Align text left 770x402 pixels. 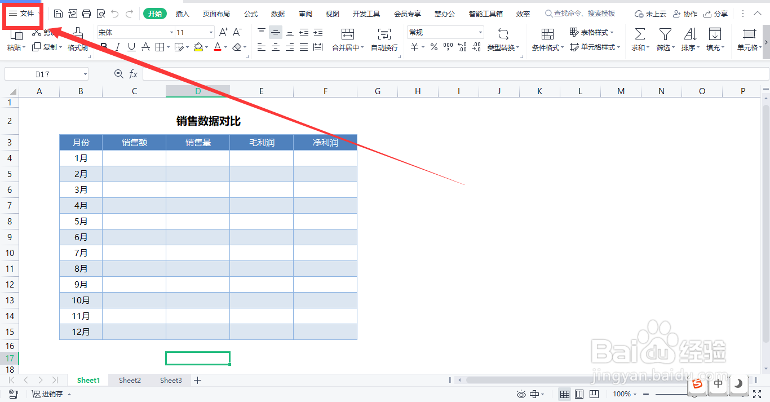click(262, 47)
